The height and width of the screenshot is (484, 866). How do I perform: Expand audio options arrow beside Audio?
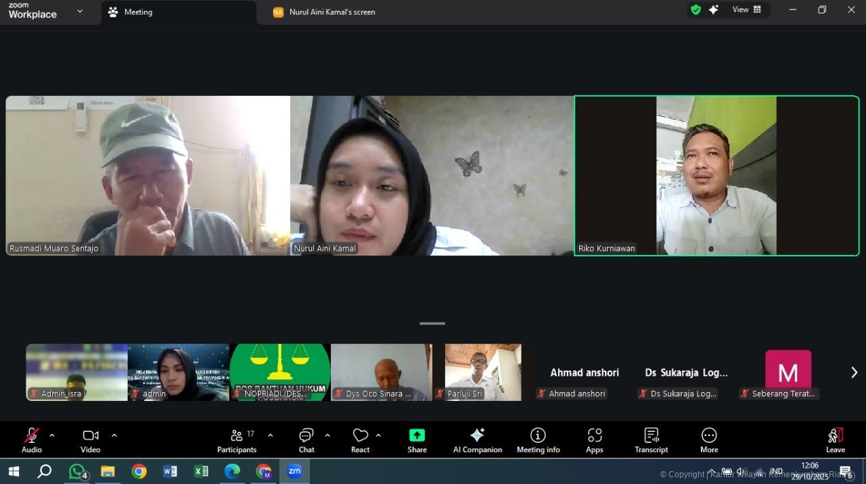click(52, 435)
